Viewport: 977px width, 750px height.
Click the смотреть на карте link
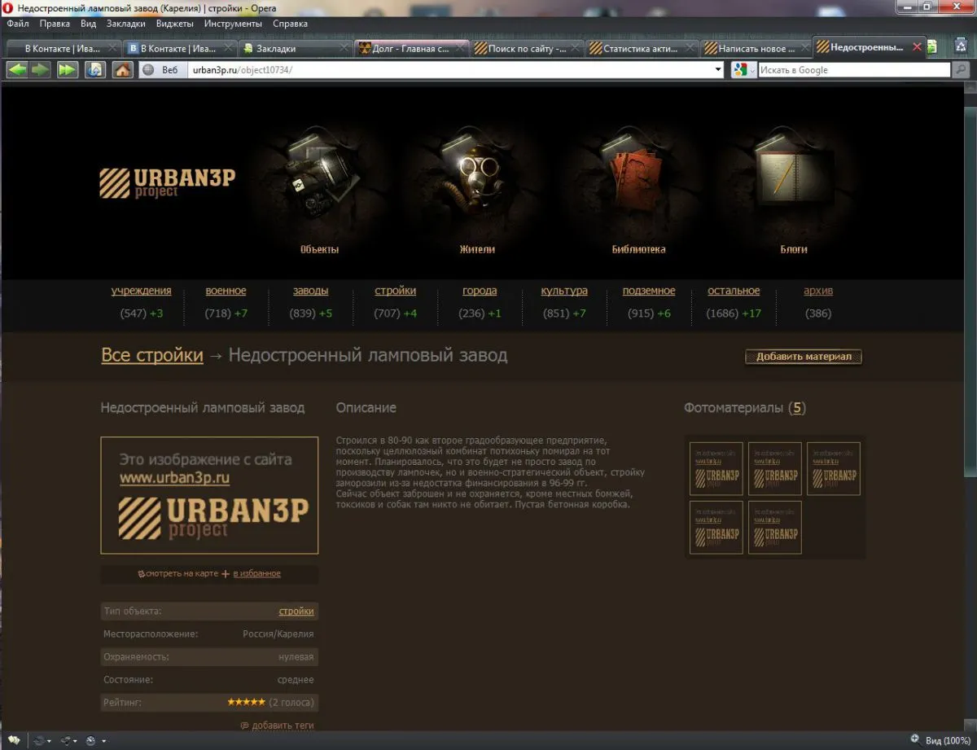(x=177, y=574)
